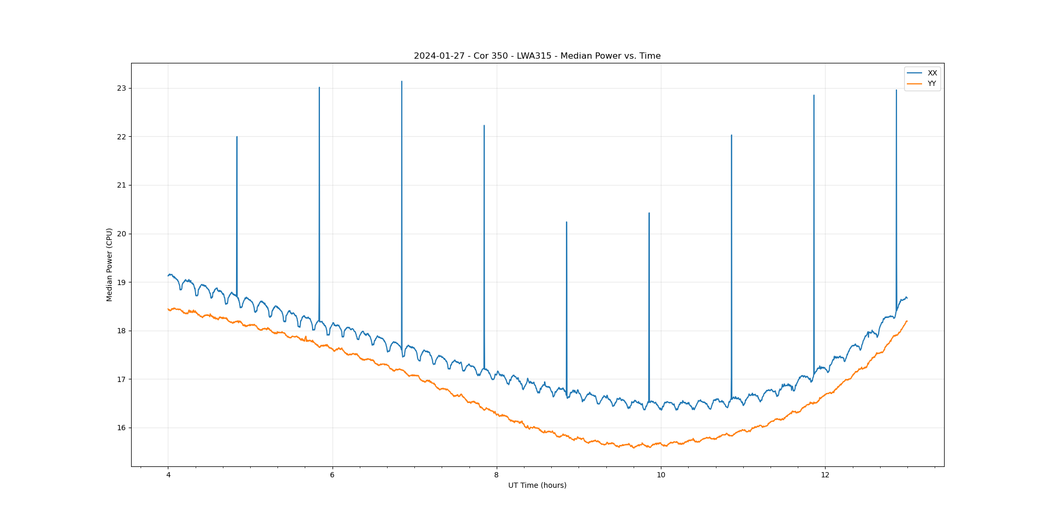Click the 'Median Power (CPU)' y-axis label

pos(110,265)
